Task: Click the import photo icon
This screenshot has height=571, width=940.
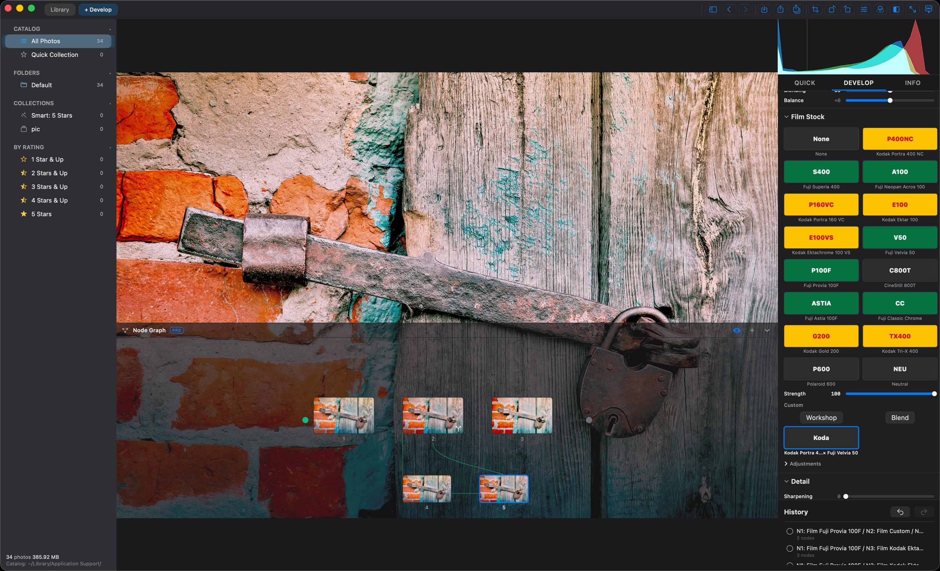Action: click(x=764, y=10)
